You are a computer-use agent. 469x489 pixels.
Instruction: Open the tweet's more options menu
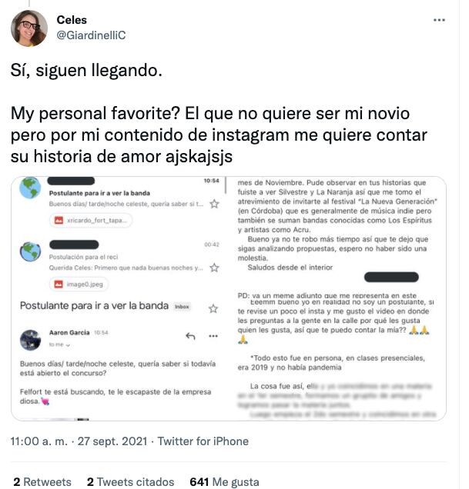coord(439,20)
